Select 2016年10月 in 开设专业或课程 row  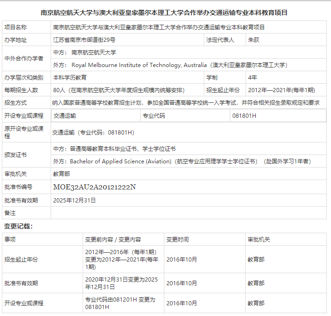(x=182, y=303)
